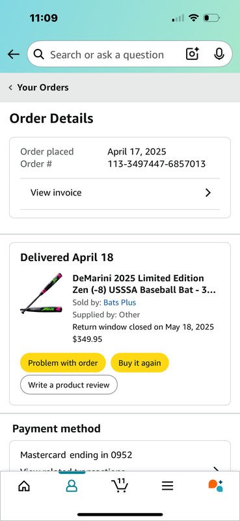This screenshot has width=240, height=521.
Task: Open the Bats Plus seller link
Action: tap(120, 303)
